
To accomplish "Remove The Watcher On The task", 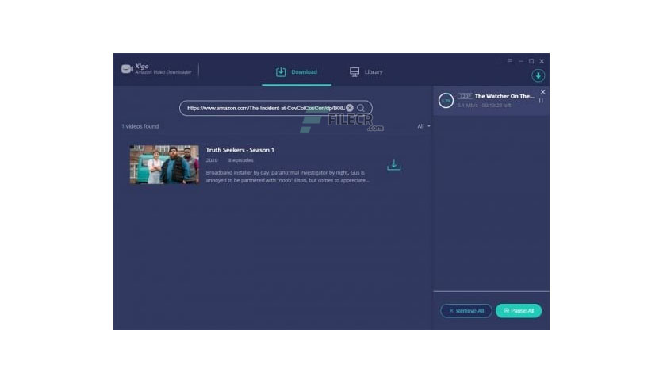I will tap(543, 92).
